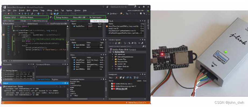Close the Disassembly panel
Viewport: 248px width, 107px height.
pos(33,64)
